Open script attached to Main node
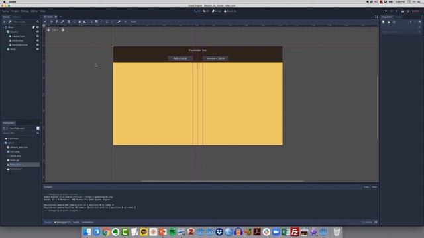424x238 pixels. [34, 28]
